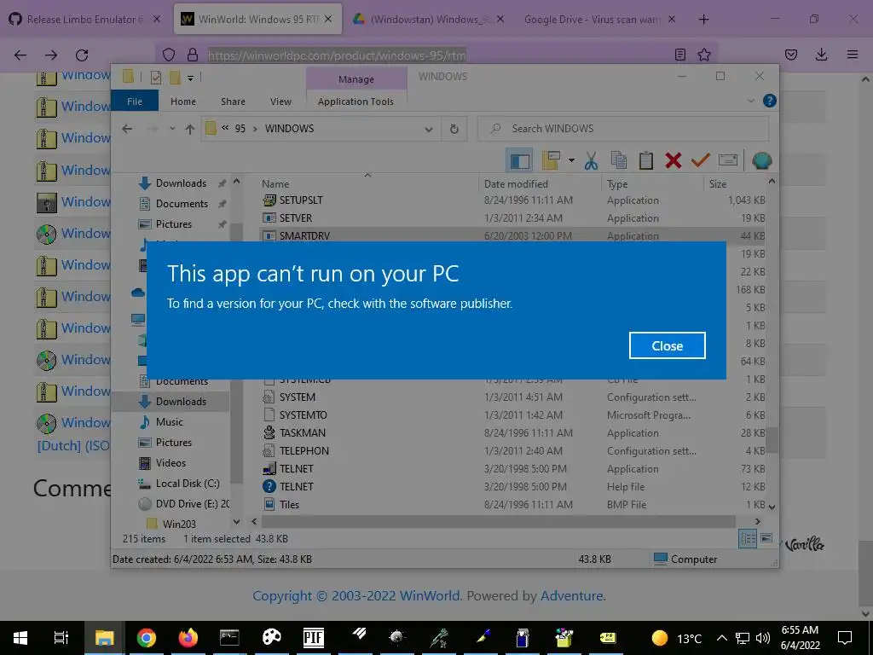Click the file list vertical scrollbar thumb
The image size is (873, 655).
[771, 440]
